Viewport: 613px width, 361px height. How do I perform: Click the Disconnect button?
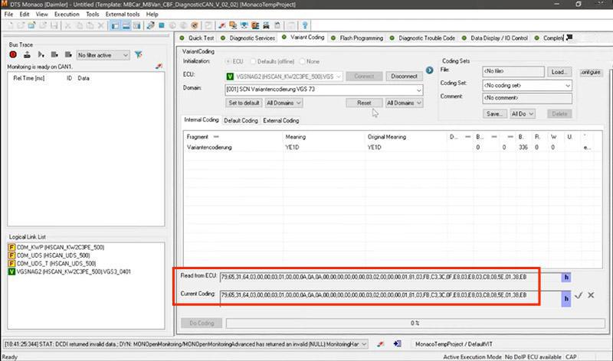click(x=405, y=76)
